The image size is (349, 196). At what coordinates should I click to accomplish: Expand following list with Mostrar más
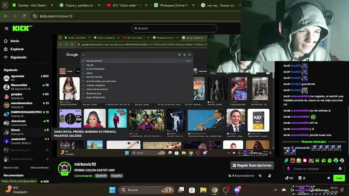coord(11,168)
